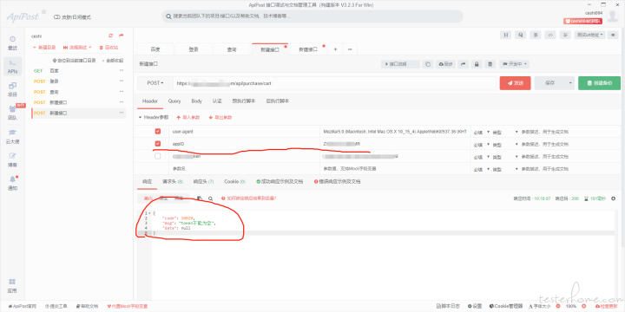Screen dimensions: 625x312
Task: Switch to the Body tab
Action: point(196,101)
